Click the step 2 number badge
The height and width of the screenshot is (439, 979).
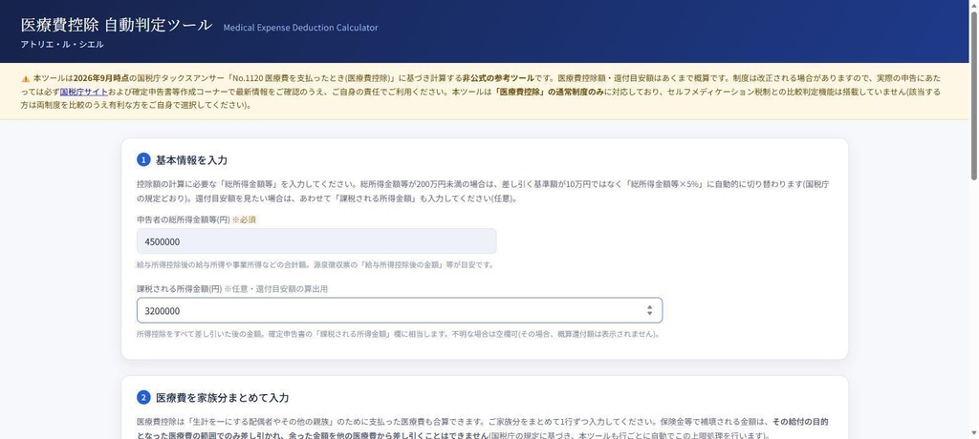pos(143,398)
